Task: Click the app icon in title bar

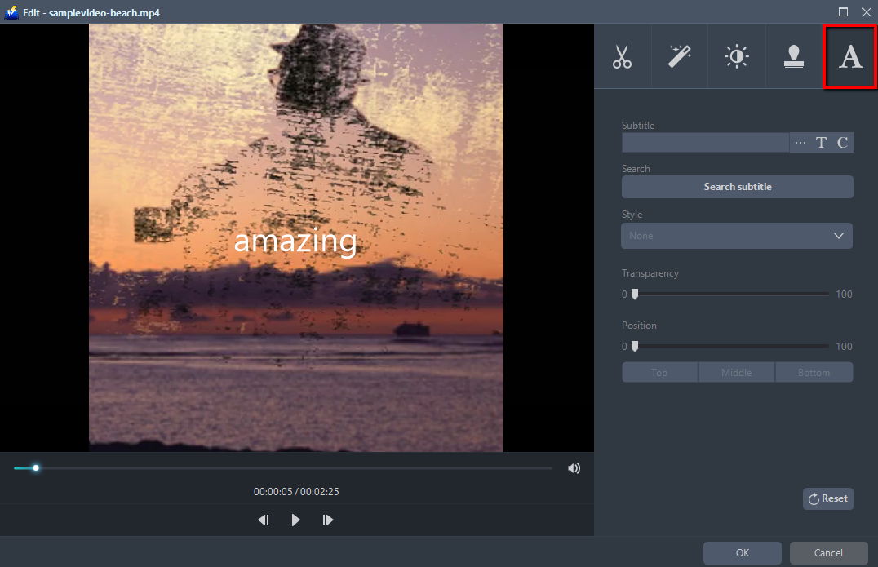Action: 11,12
